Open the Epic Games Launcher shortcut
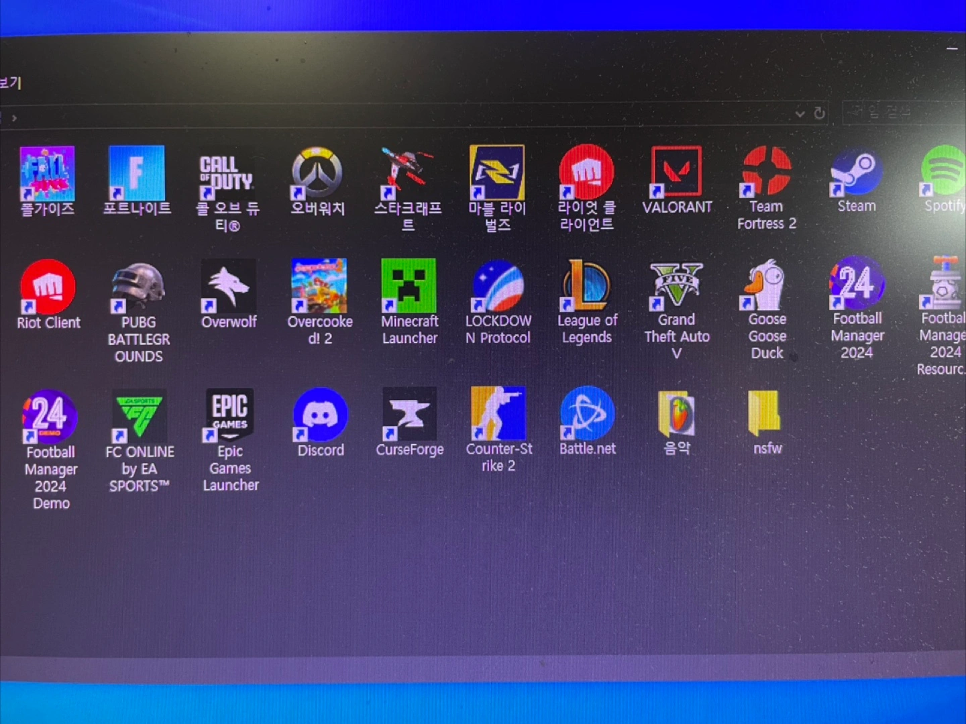This screenshot has width=966, height=724. (x=229, y=416)
